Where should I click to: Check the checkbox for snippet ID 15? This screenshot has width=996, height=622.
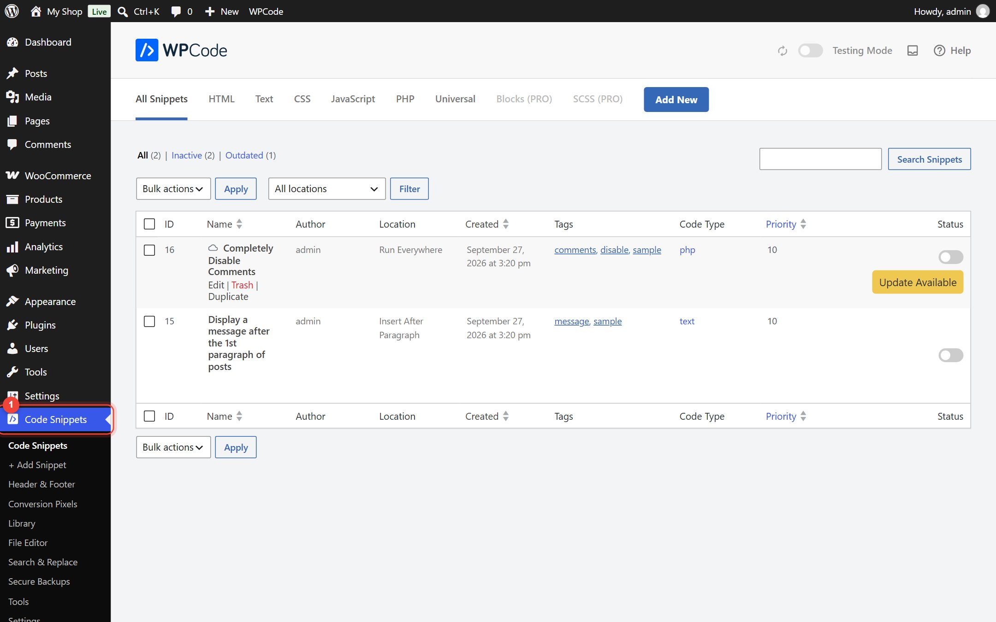point(149,321)
